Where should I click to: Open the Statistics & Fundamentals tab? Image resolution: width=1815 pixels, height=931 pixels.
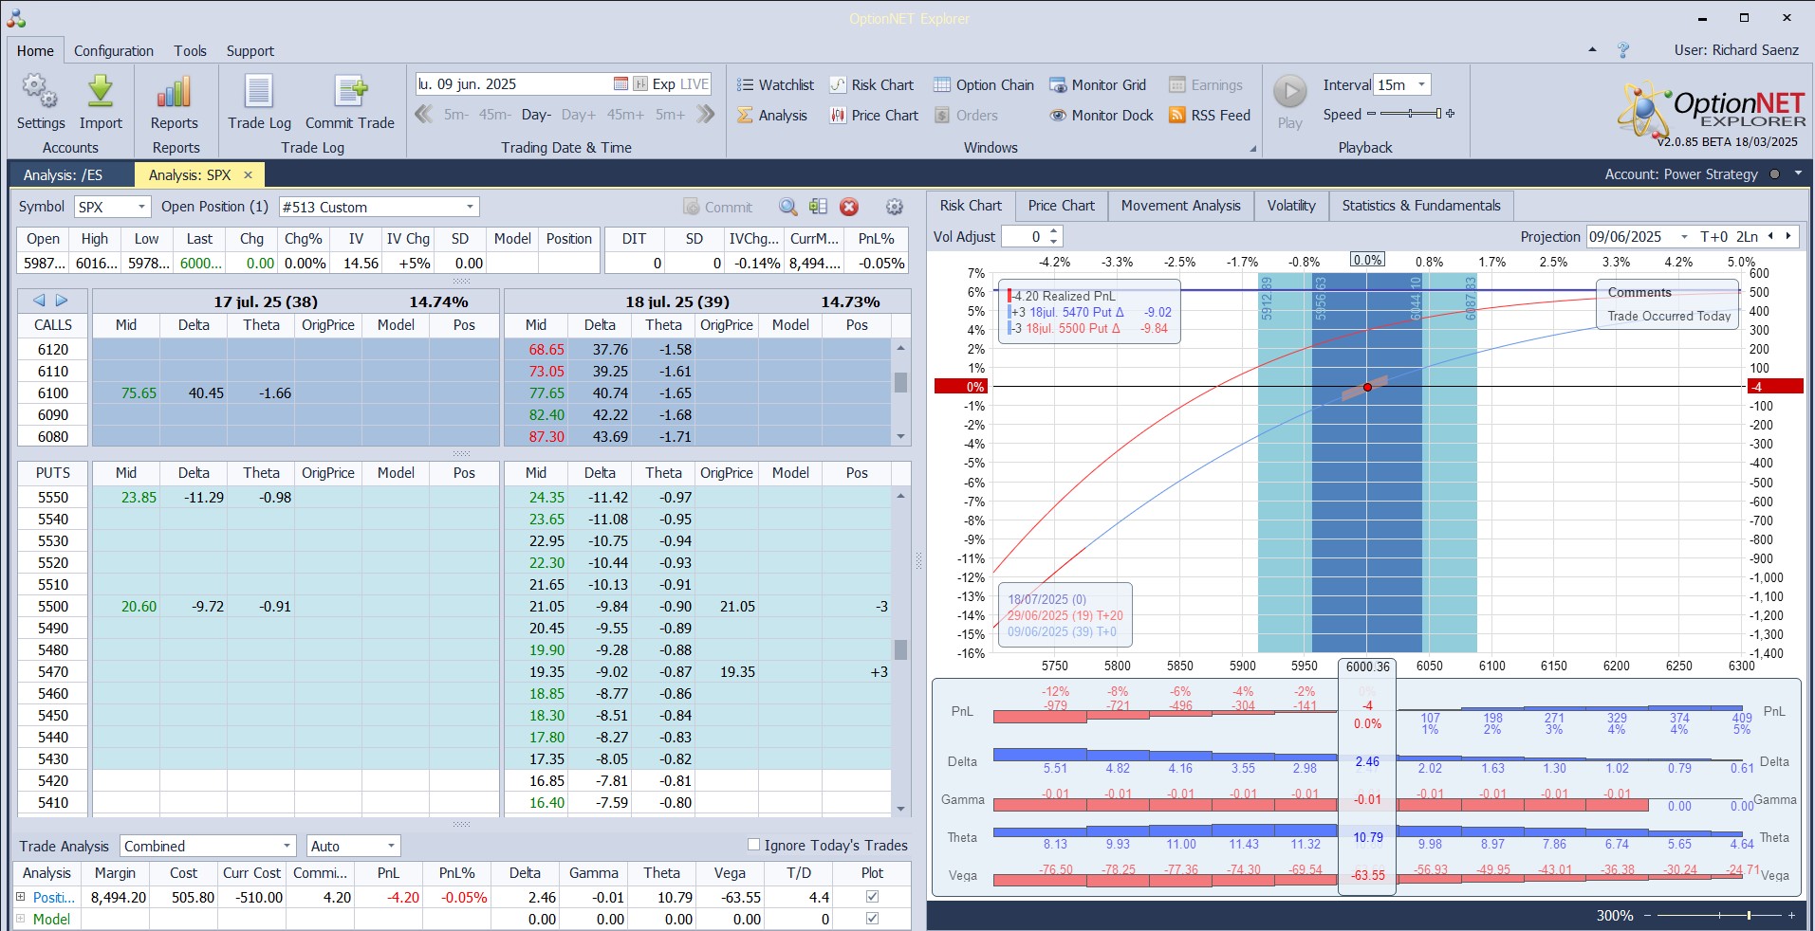pyautogui.click(x=1421, y=206)
